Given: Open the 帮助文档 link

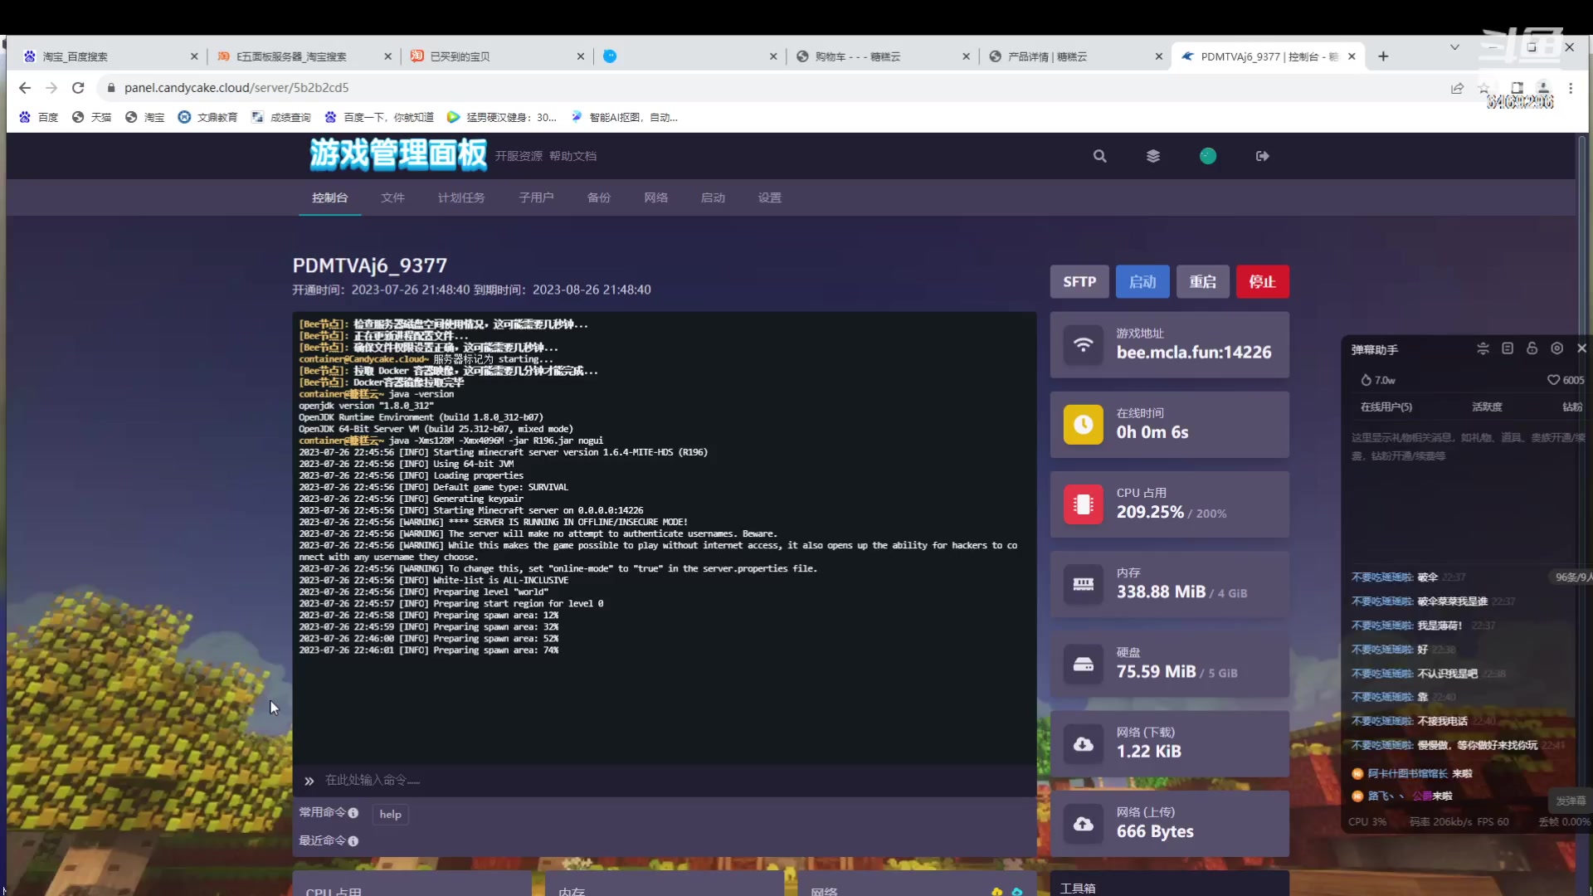Looking at the screenshot, I should [572, 156].
